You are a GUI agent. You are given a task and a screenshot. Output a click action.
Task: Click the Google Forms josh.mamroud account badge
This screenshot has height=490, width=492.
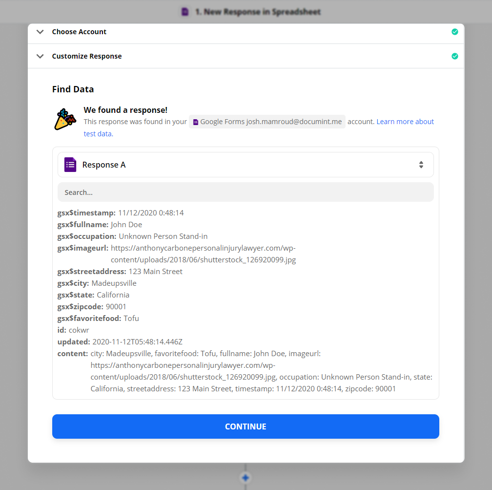[267, 122]
